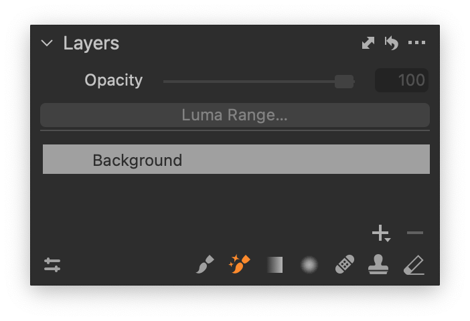Reset Layers tool with undo arrow
Screen dimensions: 470x321
click(x=392, y=43)
